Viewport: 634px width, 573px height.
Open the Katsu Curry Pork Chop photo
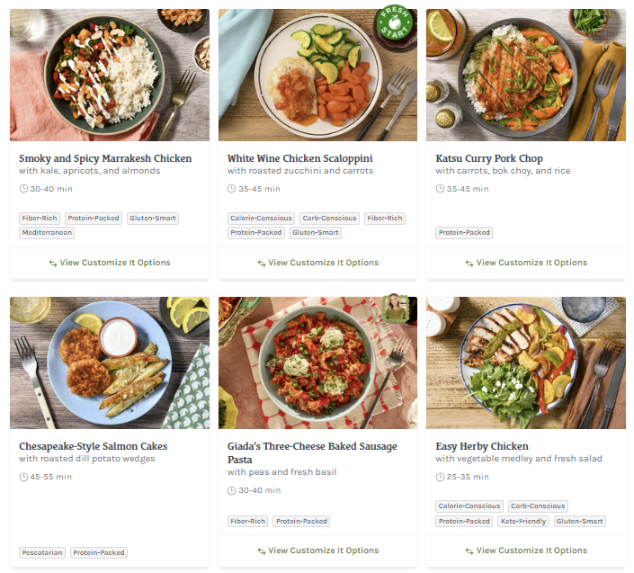click(x=525, y=75)
